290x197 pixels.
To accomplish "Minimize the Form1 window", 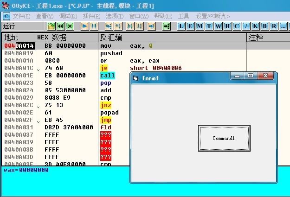I will 237,76.
